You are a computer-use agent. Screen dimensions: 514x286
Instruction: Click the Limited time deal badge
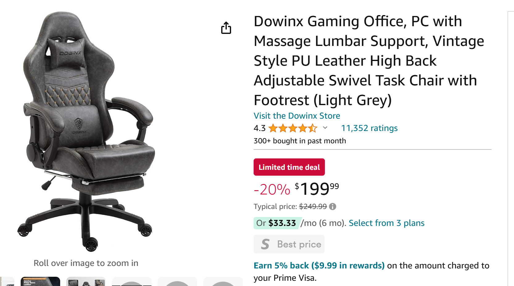289,167
